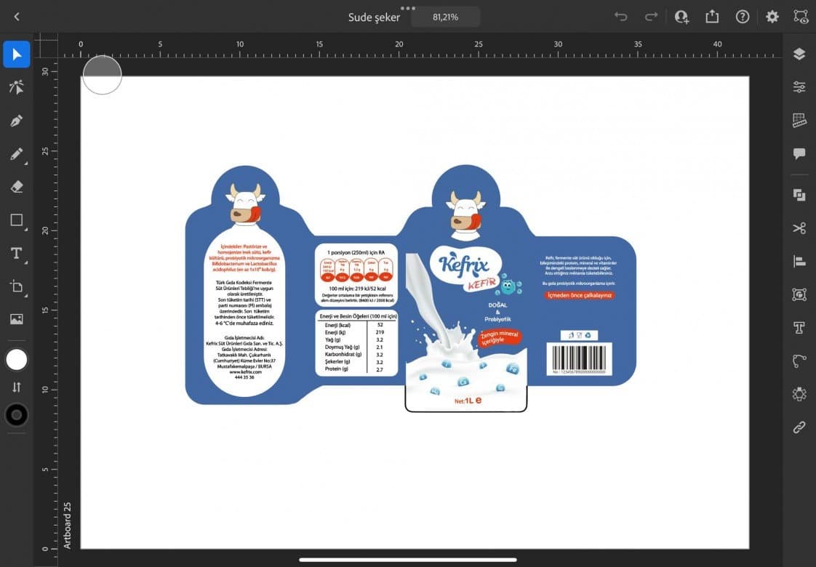
Task: Tap the touch shortcut circle
Action: click(102, 75)
